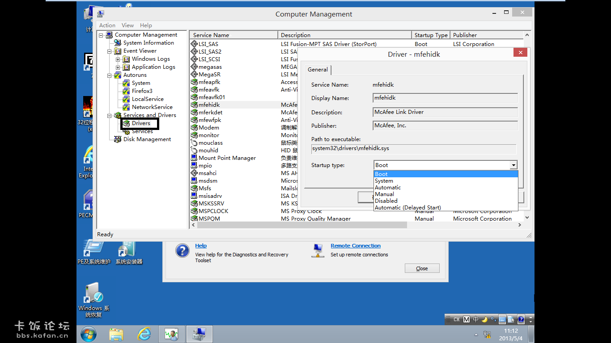Screen dimensions: 611x343
Task: Open the Action menu
Action: point(107,25)
